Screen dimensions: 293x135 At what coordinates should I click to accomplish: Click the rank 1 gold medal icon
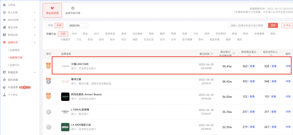tap(49, 66)
